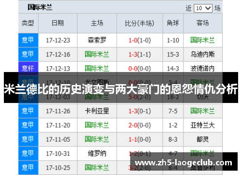
Task: Click home team 国际米兰 in 17-11-05 row
Action: point(97,139)
